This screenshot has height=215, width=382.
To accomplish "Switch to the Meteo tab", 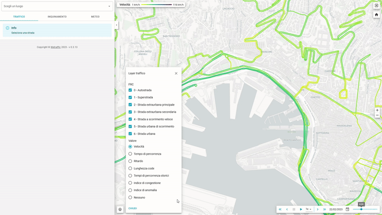I will (x=95, y=17).
